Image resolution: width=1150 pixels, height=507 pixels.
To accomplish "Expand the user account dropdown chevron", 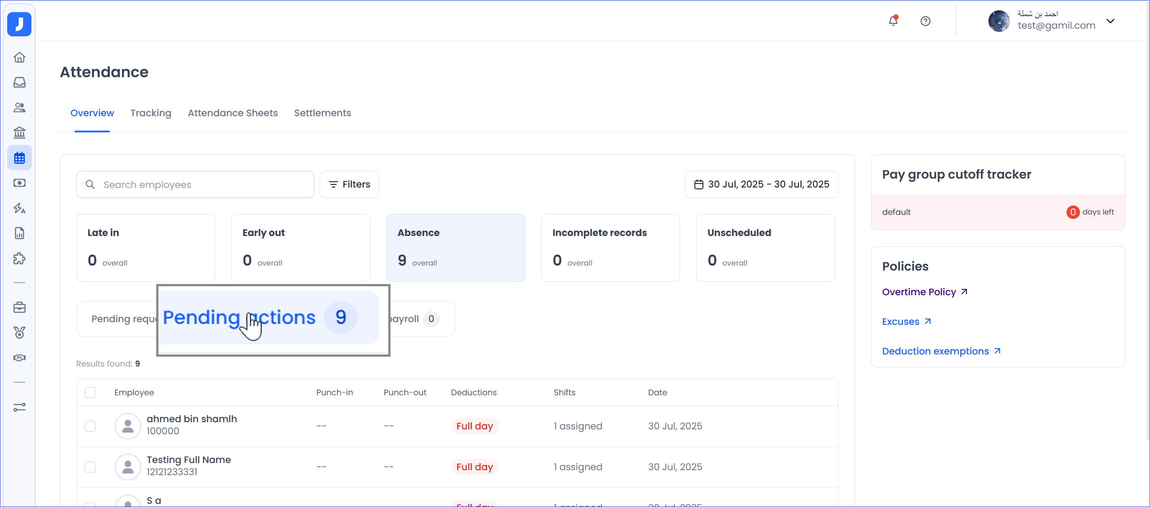I will 1110,21.
